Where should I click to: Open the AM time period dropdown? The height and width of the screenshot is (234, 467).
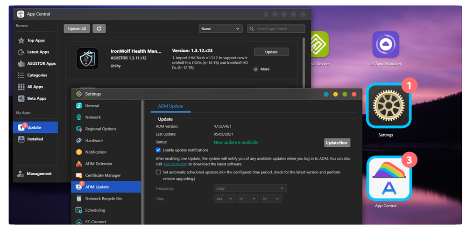pos(225,199)
